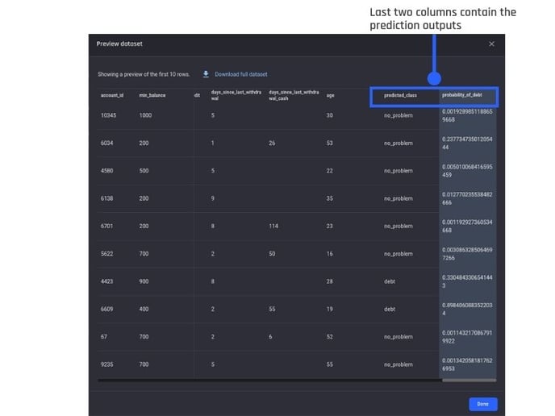Image resolution: width=555 pixels, height=416 pixels.
Task: Click account id cell 67
Action: tap(104, 336)
